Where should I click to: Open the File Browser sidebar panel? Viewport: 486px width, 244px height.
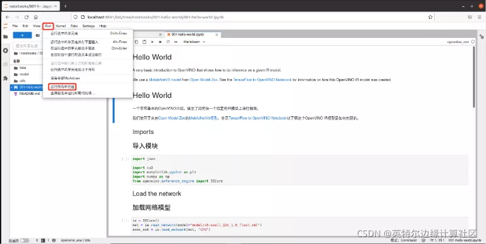pyautogui.click(x=5, y=37)
